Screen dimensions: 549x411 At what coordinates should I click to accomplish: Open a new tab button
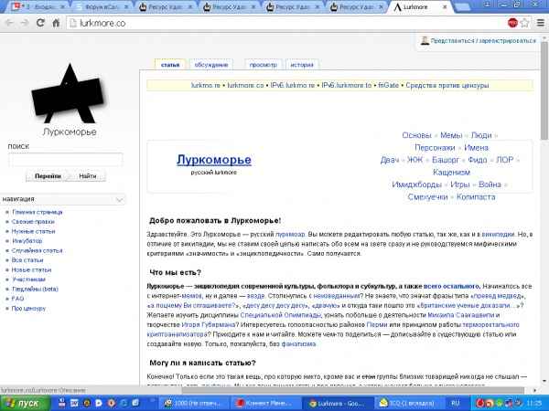click(462, 7)
